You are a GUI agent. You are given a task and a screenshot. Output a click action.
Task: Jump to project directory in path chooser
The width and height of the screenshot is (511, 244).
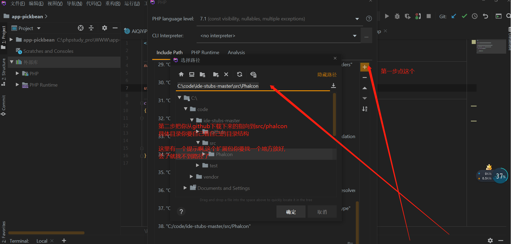click(203, 74)
